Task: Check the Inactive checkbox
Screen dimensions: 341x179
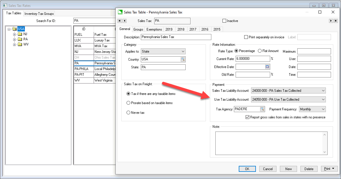Action: [x=224, y=21]
